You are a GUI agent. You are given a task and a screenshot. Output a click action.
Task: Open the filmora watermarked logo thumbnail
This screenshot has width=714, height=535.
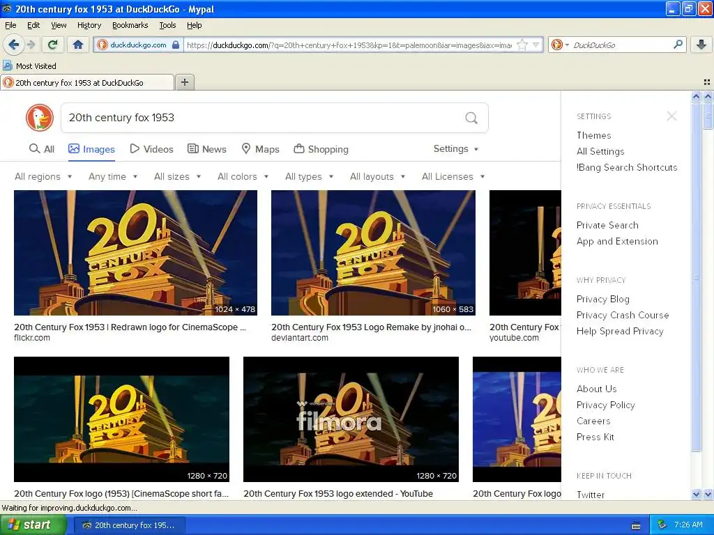coord(351,419)
